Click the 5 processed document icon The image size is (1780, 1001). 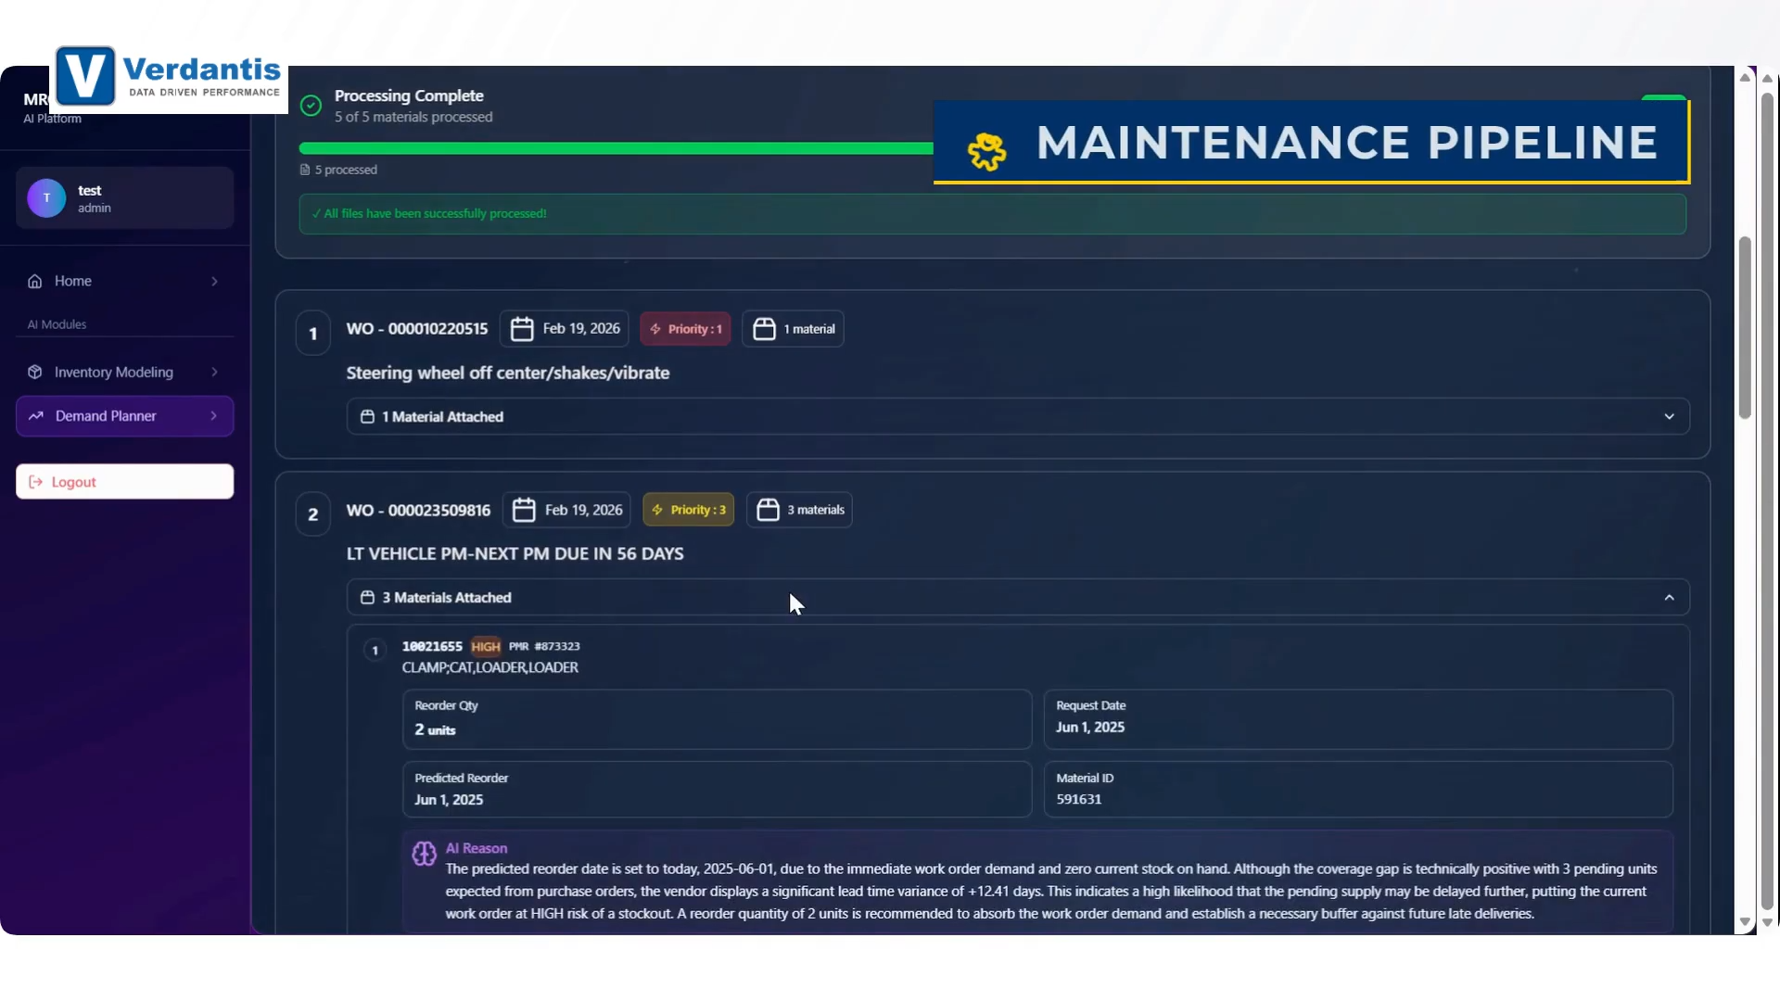[305, 170]
